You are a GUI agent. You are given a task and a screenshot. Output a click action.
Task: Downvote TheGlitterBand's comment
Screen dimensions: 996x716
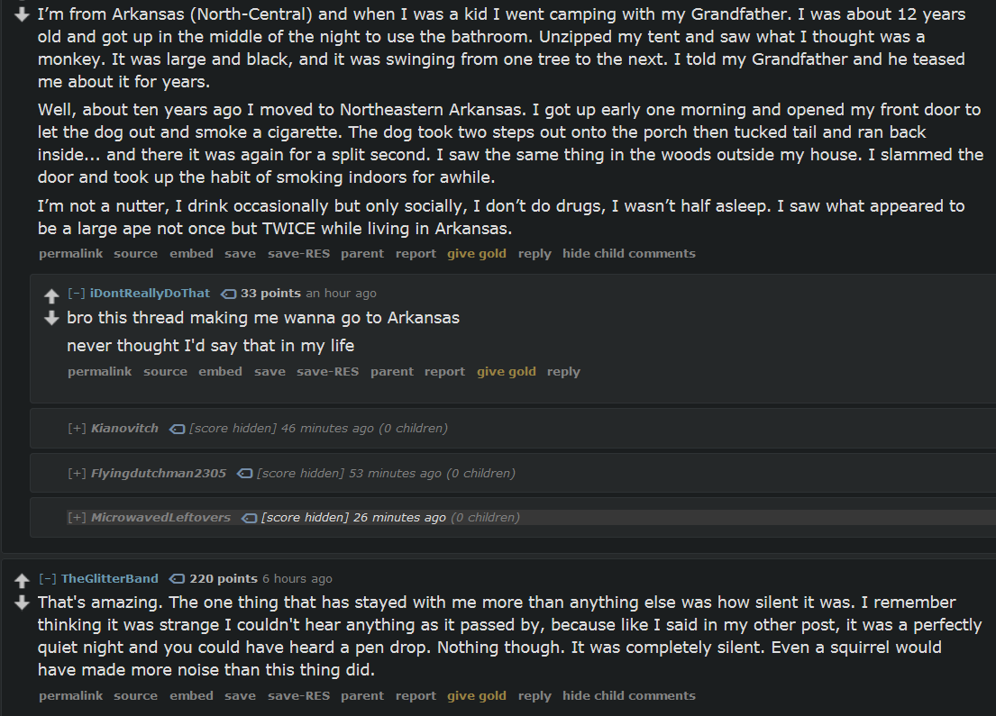(23, 602)
